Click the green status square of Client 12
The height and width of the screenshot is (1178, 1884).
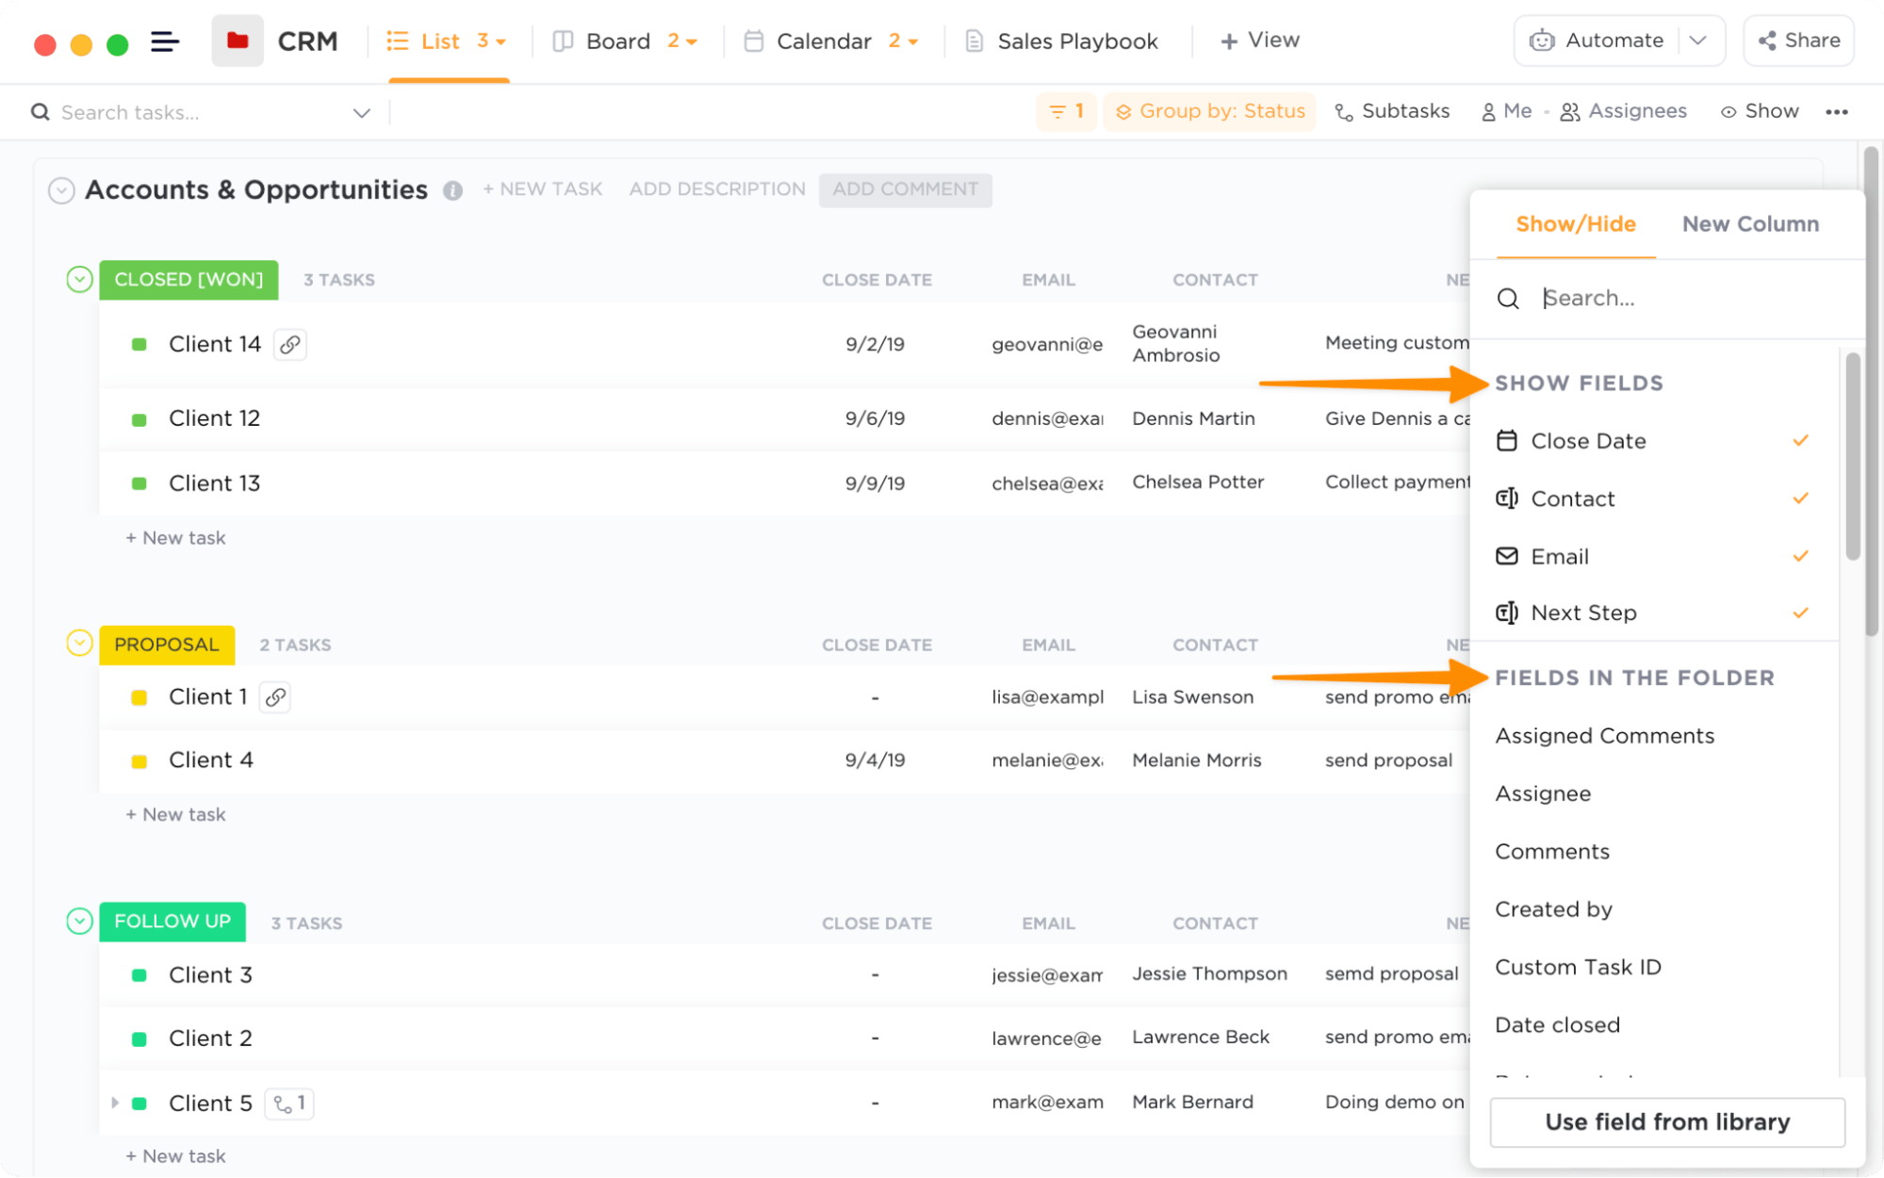(139, 419)
